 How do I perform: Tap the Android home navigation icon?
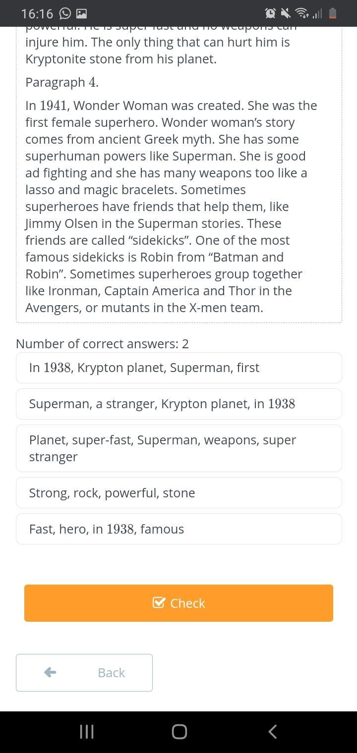pos(179,732)
